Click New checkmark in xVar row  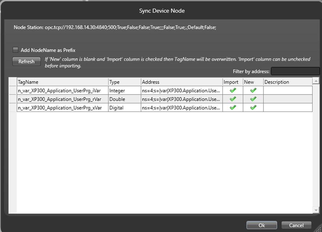point(253,108)
